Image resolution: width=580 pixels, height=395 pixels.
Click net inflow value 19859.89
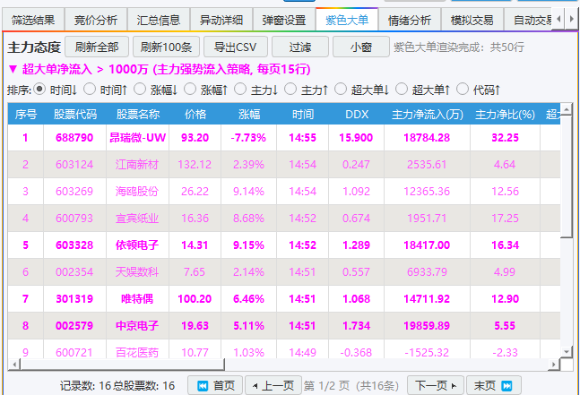coord(427,325)
